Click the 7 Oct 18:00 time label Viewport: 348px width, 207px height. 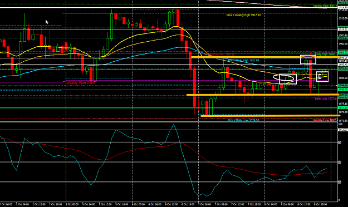(254, 204)
